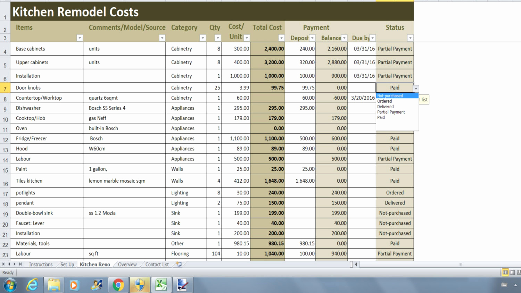This screenshot has width=521, height=293.
Task: Choose Partial Payment from status list
Action: [x=397, y=112]
